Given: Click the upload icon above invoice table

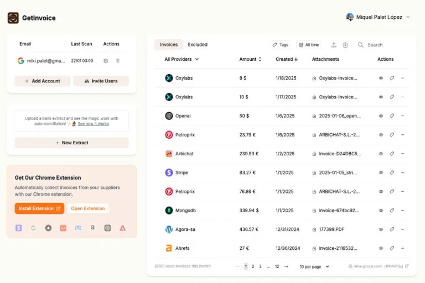Looking at the screenshot, I should [x=334, y=45].
